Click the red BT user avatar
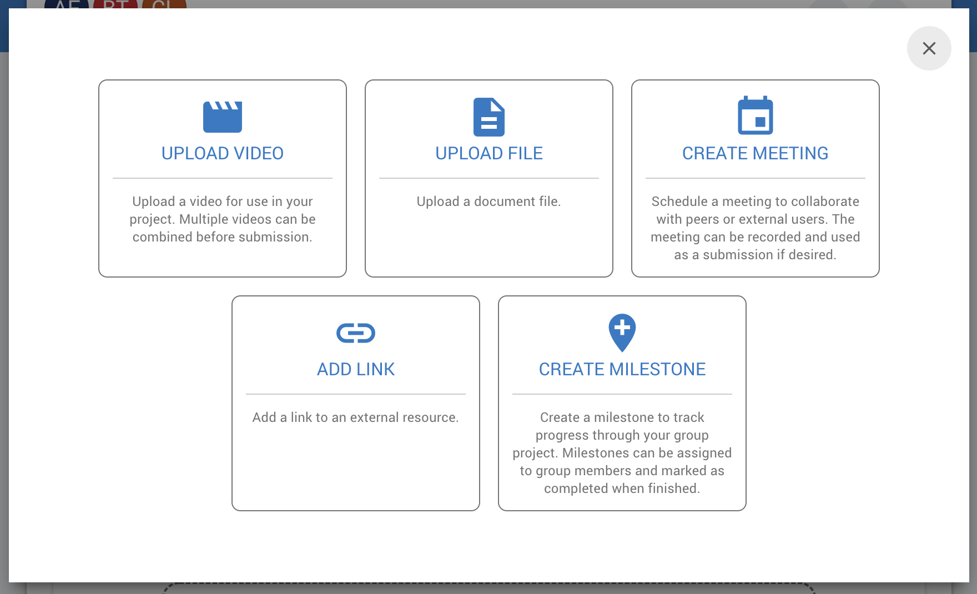The height and width of the screenshot is (594, 977). coord(115,4)
